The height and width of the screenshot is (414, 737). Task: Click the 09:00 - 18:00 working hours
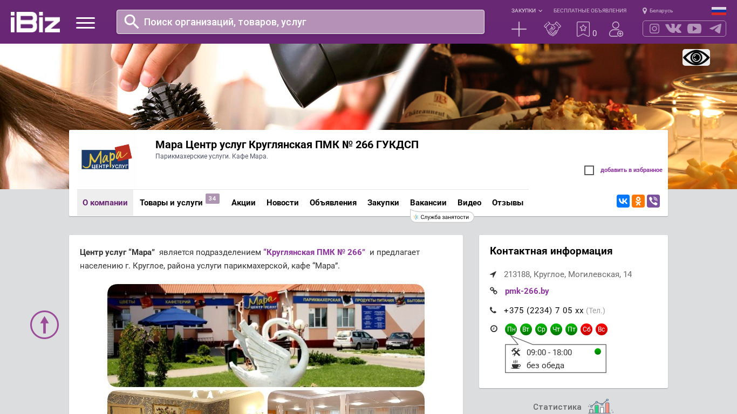[x=549, y=353]
